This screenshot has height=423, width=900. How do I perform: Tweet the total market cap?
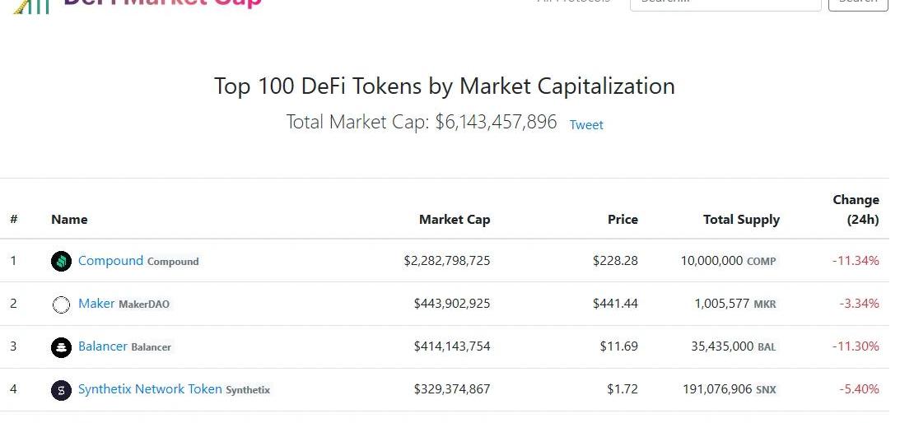586,125
